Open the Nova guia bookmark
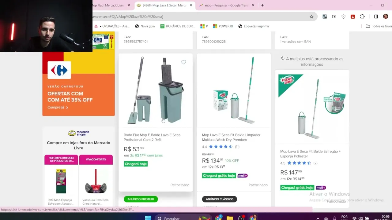 tap(145, 26)
